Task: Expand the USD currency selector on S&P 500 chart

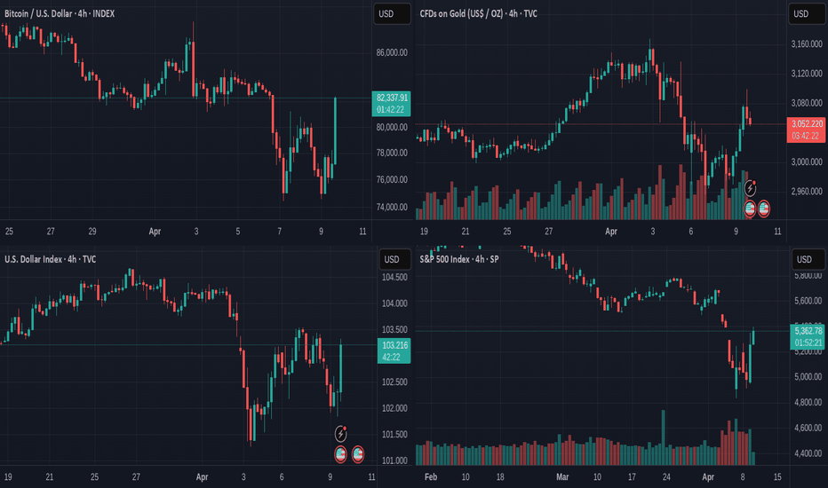Action: pyautogui.click(x=809, y=259)
